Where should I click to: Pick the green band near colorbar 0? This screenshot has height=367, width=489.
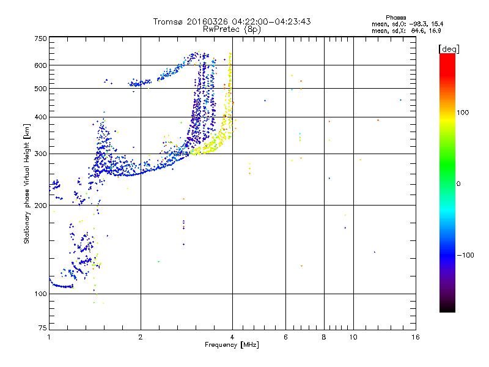[447, 183]
